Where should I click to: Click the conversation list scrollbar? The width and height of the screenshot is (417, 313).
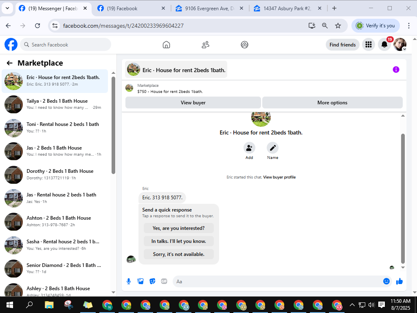[113, 125]
